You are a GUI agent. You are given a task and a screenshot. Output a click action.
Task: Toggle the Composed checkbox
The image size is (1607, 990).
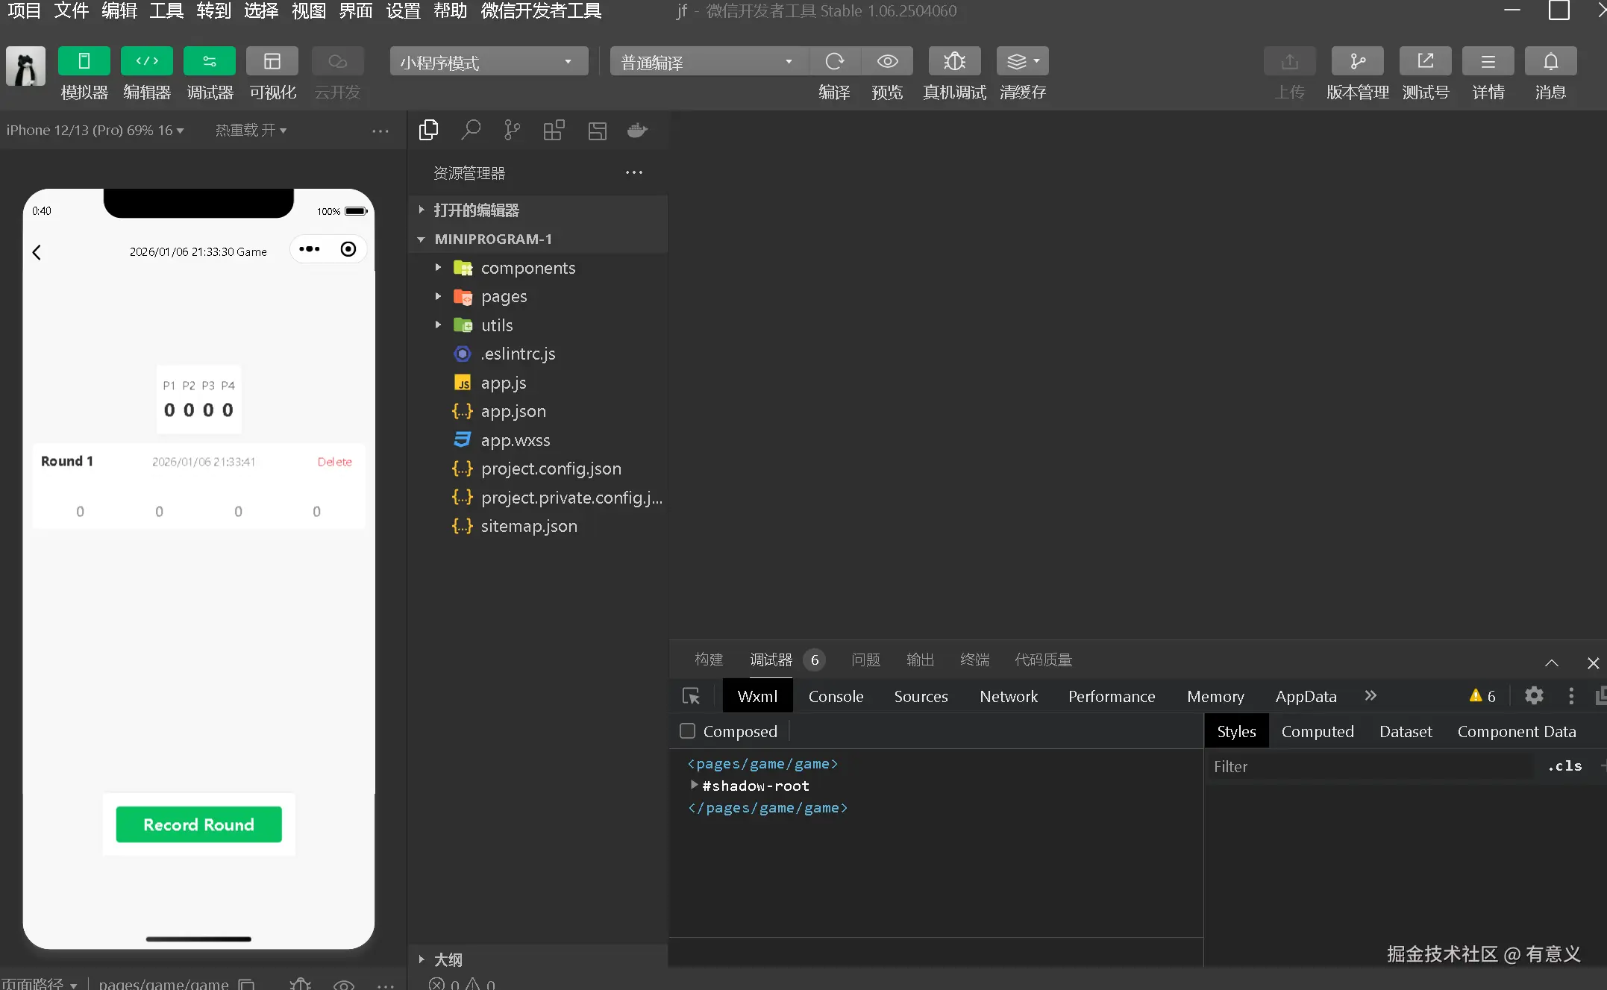(x=687, y=731)
